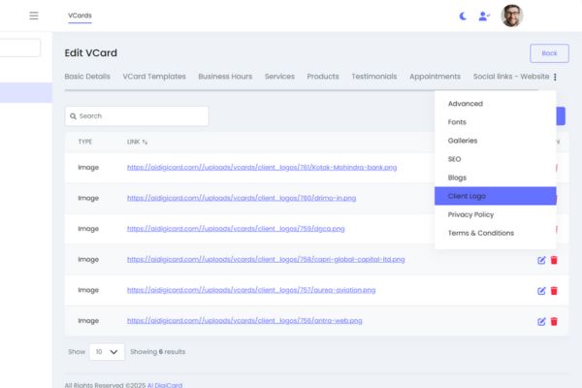Image resolution: width=582 pixels, height=388 pixels.
Task: Delete the antra-web logo entry
Action: pos(554,321)
